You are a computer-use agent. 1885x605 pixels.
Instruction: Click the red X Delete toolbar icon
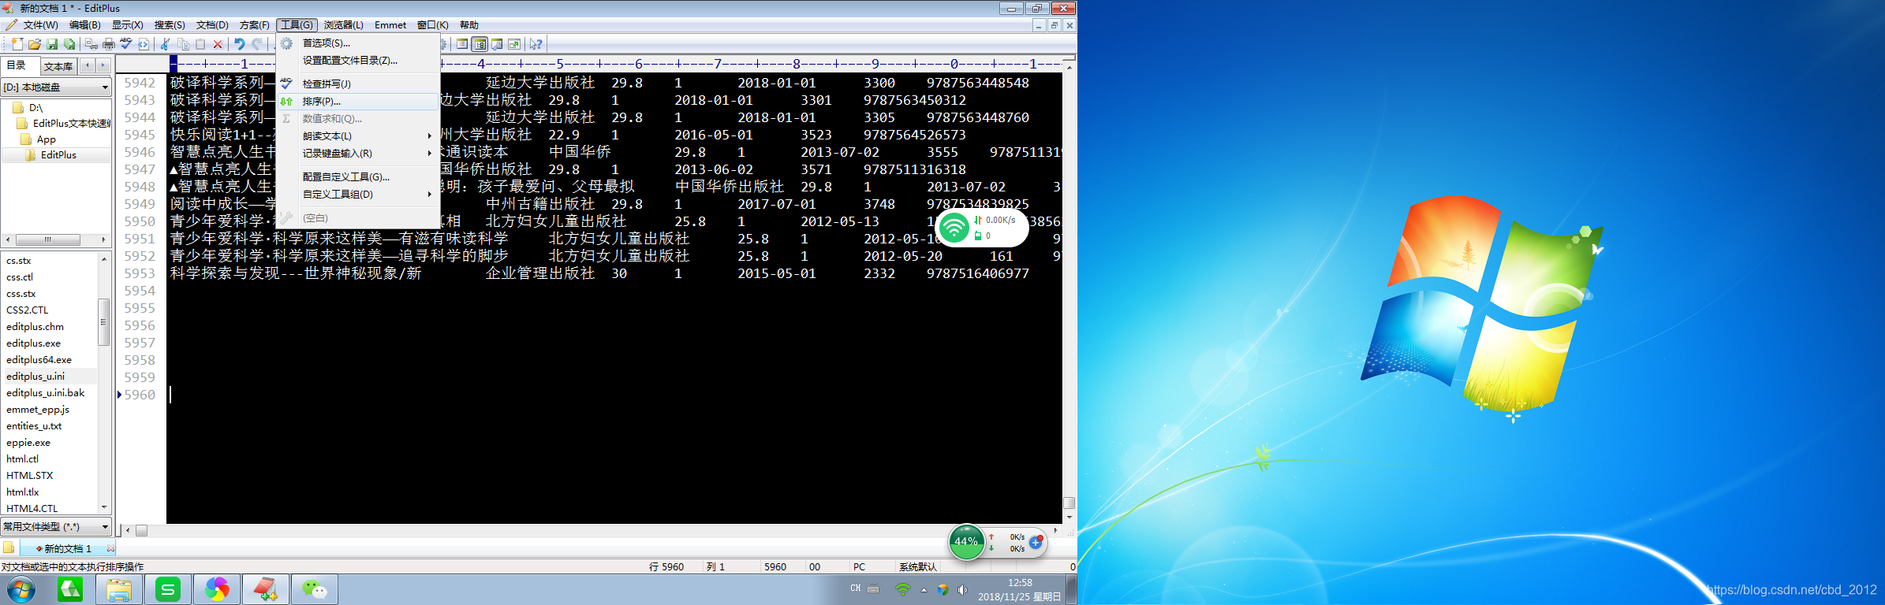[218, 44]
